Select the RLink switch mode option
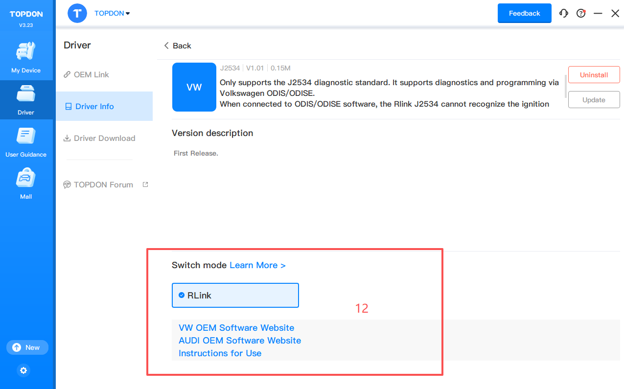Image resolution: width=624 pixels, height=389 pixels. pos(235,295)
